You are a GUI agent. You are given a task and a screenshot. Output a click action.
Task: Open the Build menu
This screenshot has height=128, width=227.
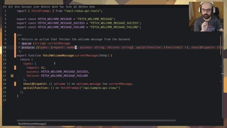coord(55,7)
